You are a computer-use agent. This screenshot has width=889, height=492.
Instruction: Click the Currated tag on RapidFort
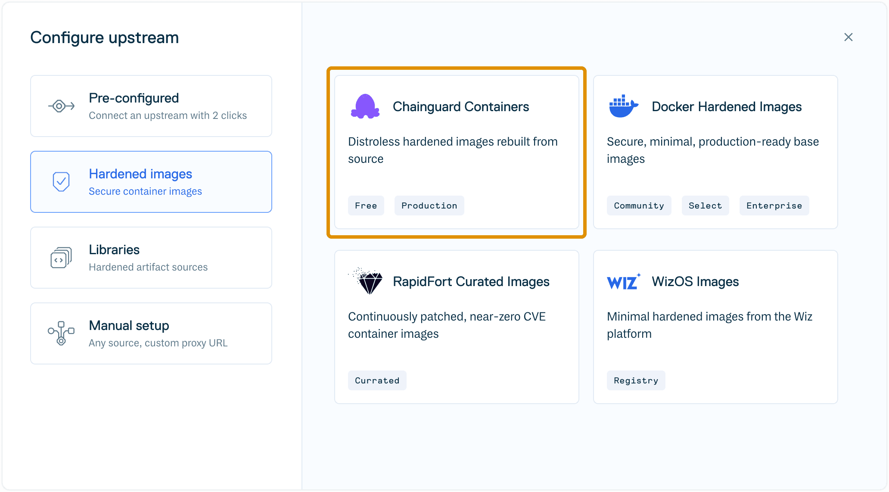(377, 380)
